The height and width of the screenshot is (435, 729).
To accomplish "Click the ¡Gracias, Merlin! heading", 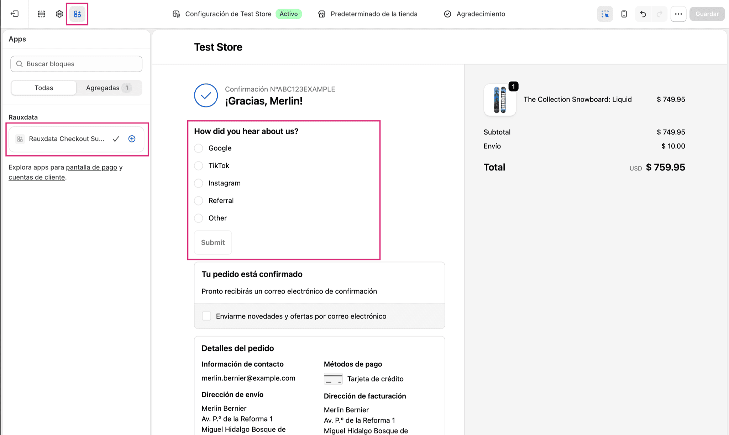I will coord(264,101).
